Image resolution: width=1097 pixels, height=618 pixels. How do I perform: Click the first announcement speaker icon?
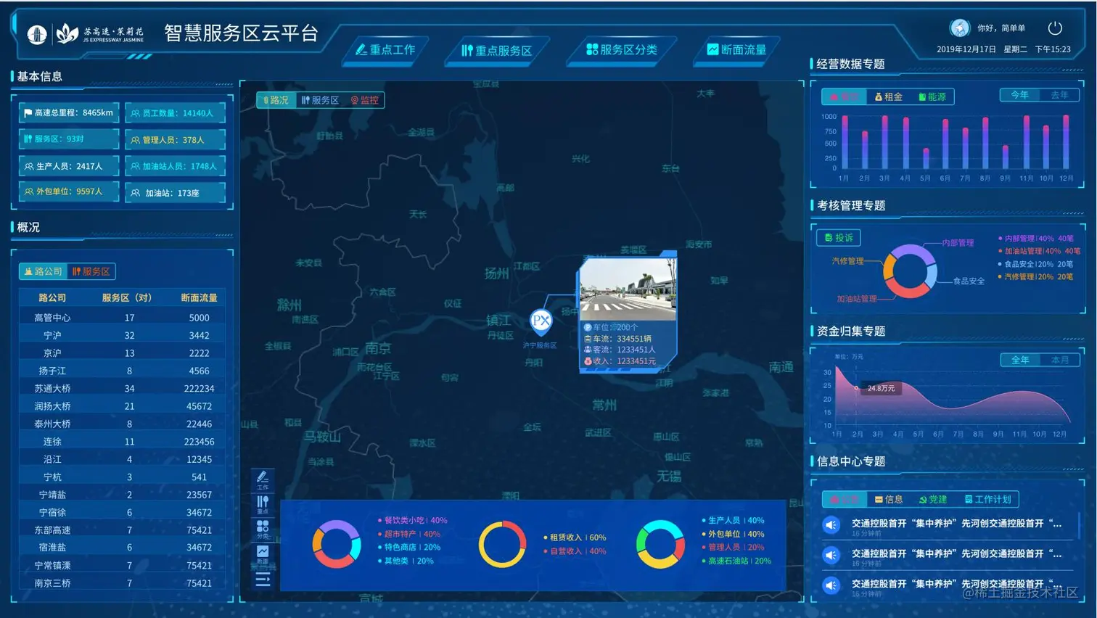[x=831, y=524]
